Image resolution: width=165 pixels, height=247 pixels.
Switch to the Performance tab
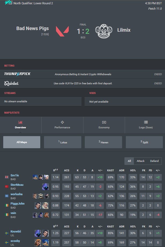tap(62, 125)
